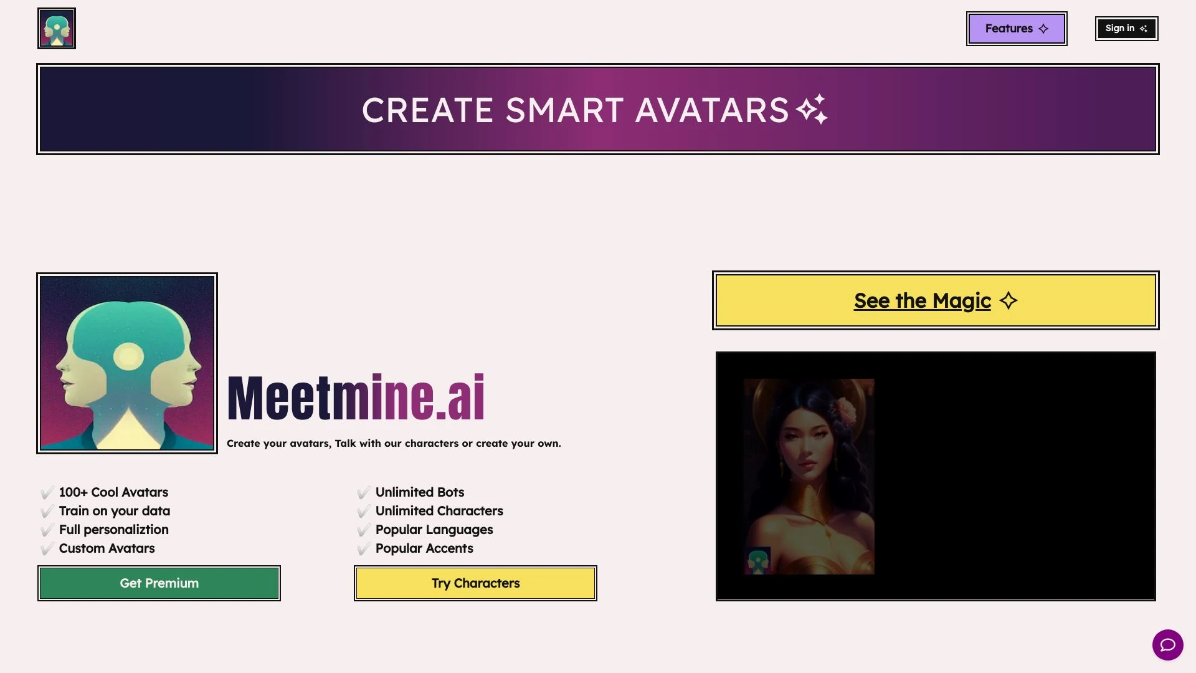Play the demo video
1196x673 pixels.
click(x=937, y=475)
